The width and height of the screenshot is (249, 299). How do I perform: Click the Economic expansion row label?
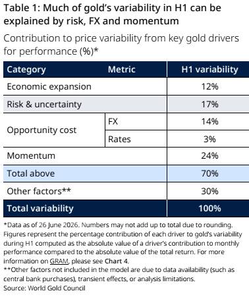tap(49, 86)
